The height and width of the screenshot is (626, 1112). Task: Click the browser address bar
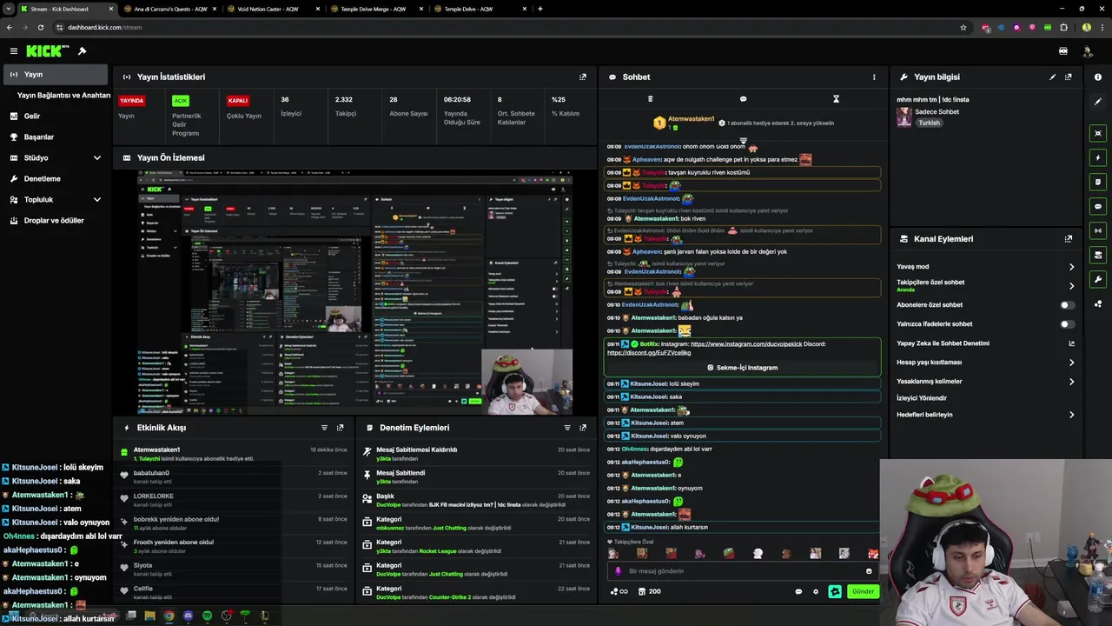click(x=504, y=27)
